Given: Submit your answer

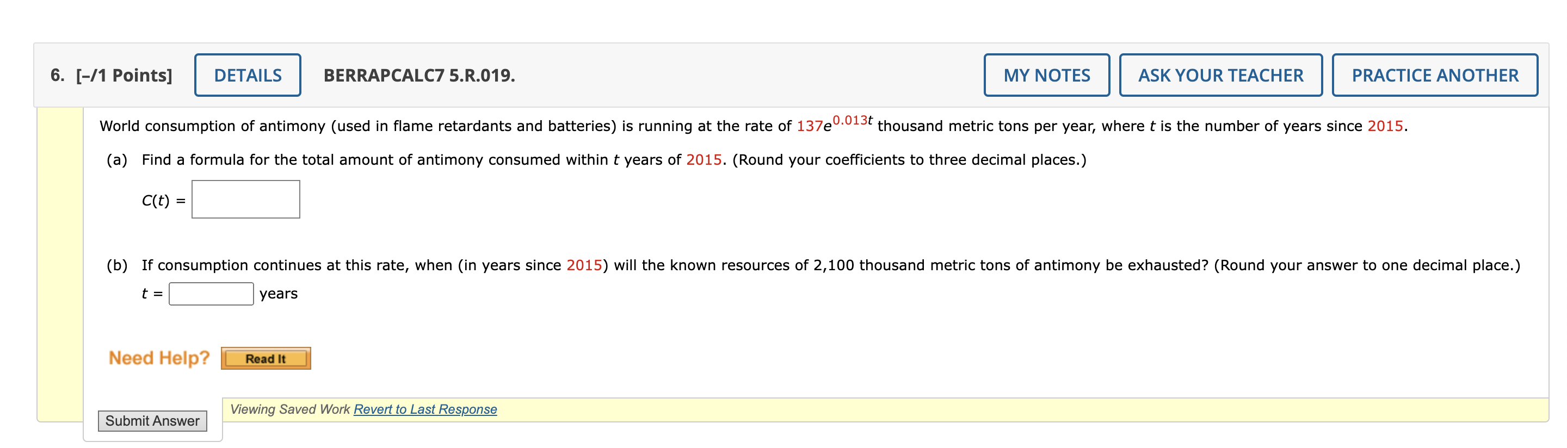Looking at the screenshot, I should 153,420.
